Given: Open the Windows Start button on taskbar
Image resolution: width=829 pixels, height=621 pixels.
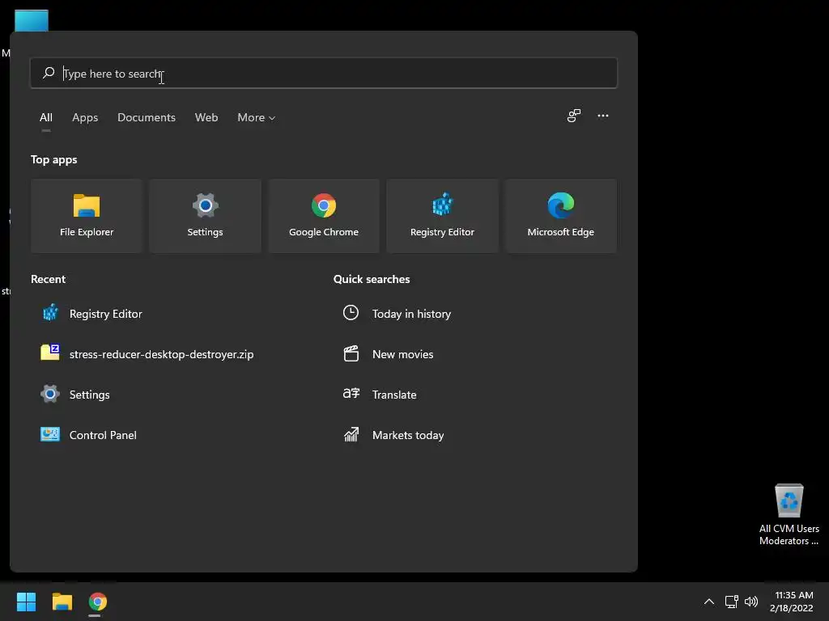Looking at the screenshot, I should coord(26,602).
